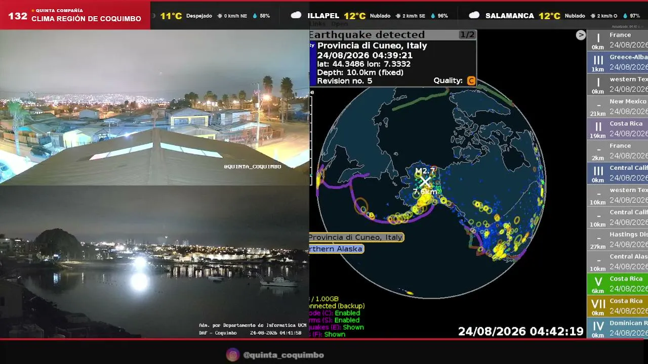The image size is (648, 364).
Task: Click the intensity III badge on Central Calif row
Action: (x=598, y=174)
